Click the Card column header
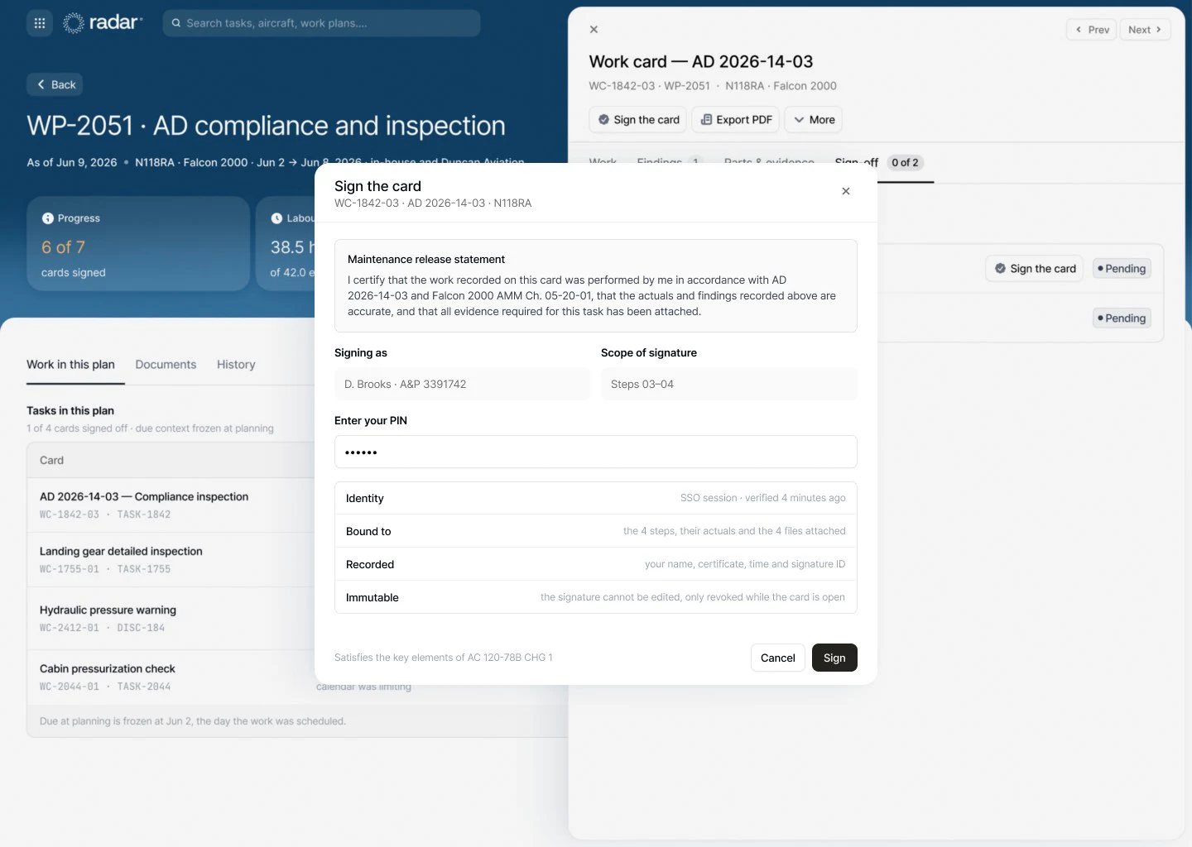 pos(51,461)
